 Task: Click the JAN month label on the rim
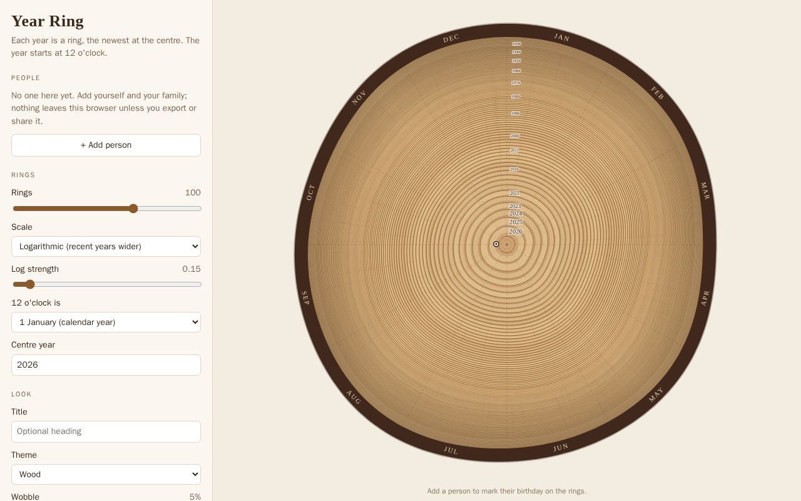pos(562,38)
